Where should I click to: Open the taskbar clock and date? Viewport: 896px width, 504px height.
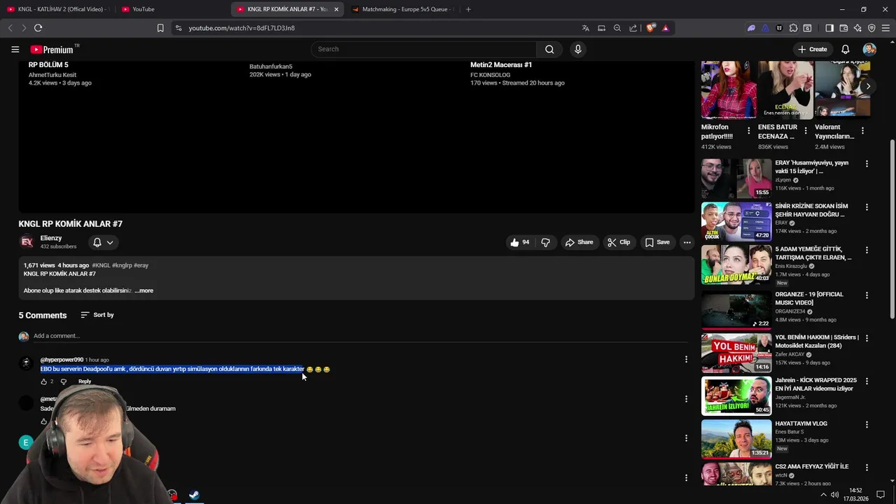(855, 494)
